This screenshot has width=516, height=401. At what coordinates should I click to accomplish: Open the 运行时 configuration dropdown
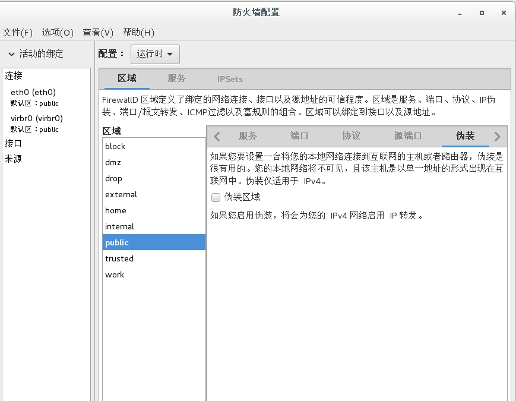click(155, 54)
